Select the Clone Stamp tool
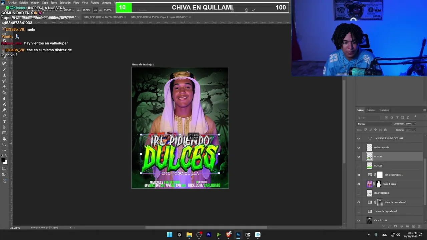Viewport: 427px width, 240px height. (x=4, y=76)
